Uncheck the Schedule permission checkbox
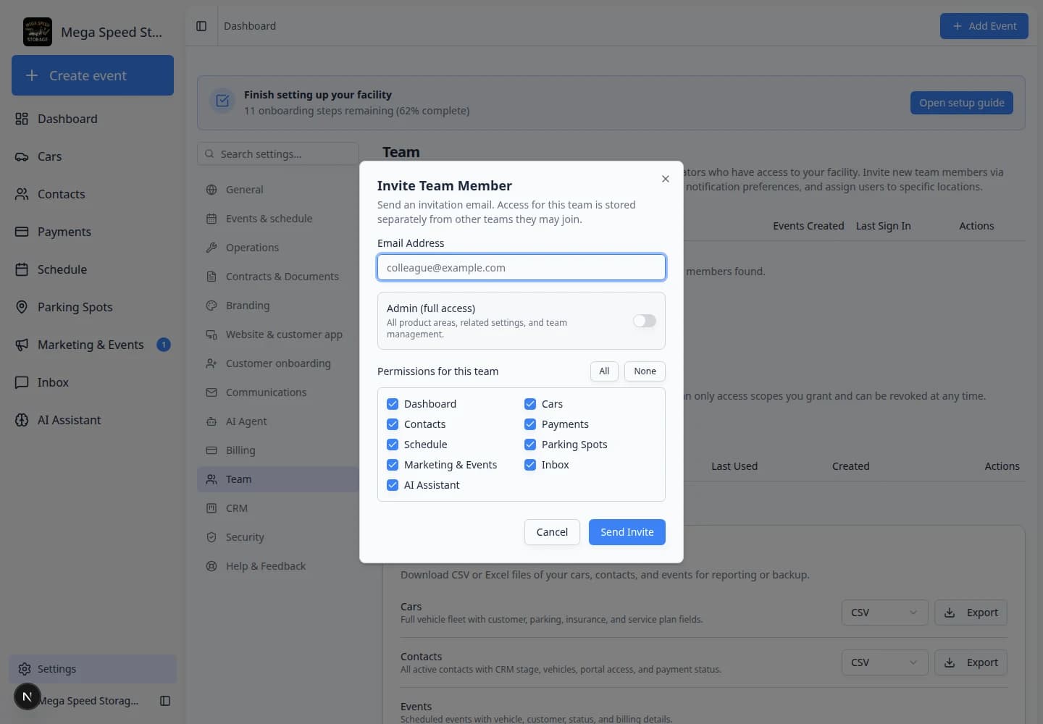The width and height of the screenshot is (1043, 724). 393,445
